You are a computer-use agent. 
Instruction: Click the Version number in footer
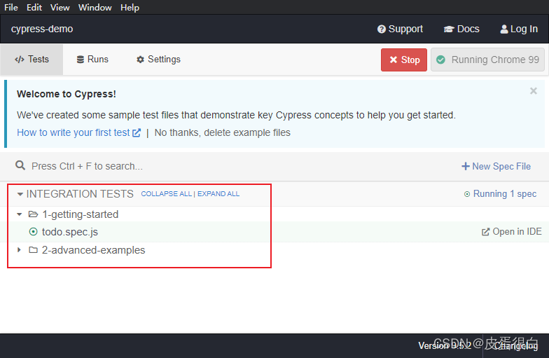445,346
